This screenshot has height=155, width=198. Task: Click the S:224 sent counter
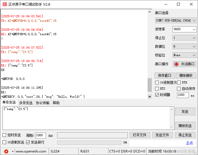tap(55, 151)
